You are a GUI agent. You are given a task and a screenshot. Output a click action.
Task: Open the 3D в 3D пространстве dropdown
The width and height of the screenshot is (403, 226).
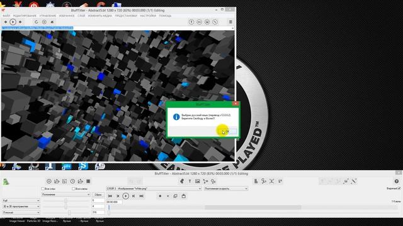[21, 207]
